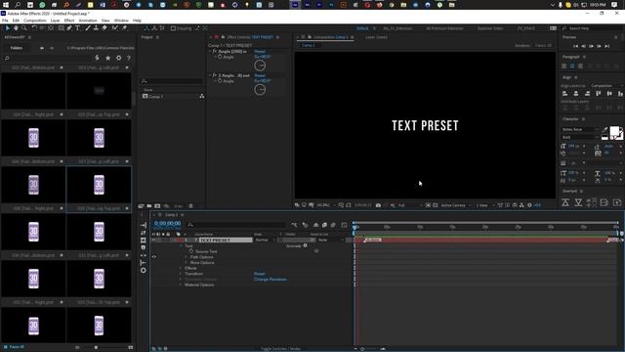Click the flowchart icon next to Comp 1
The width and height of the screenshot is (625, 352).
202,96
